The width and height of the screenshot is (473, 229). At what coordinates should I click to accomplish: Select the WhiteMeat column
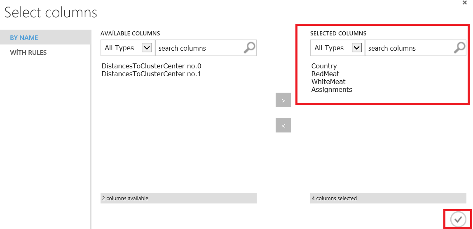[x=328, y=82]
